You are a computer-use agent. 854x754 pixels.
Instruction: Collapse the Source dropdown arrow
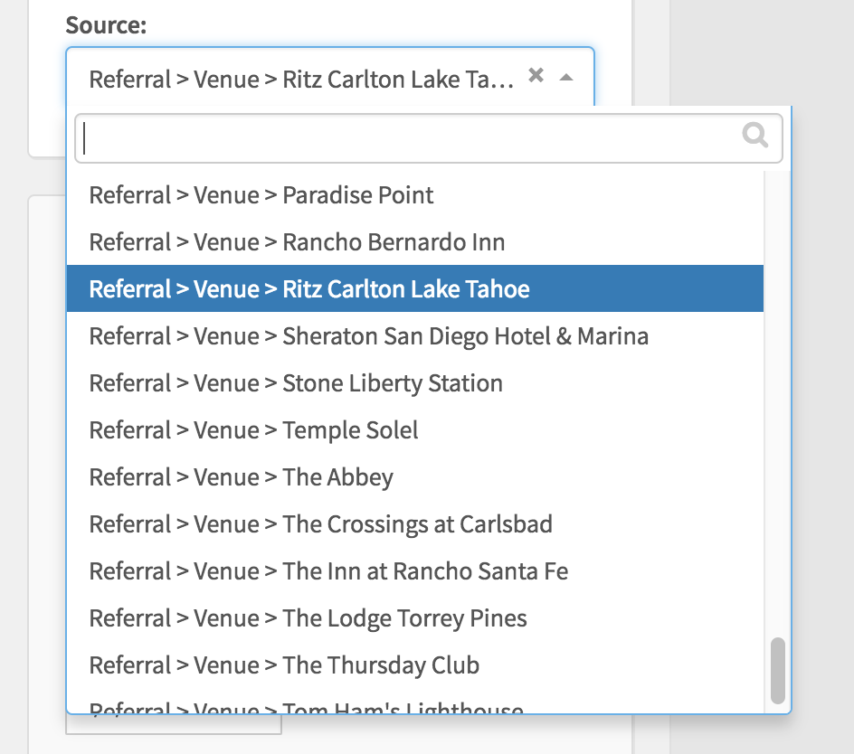pos(566,78)
